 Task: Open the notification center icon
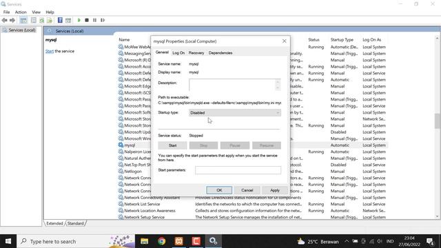tap(430, 241)
